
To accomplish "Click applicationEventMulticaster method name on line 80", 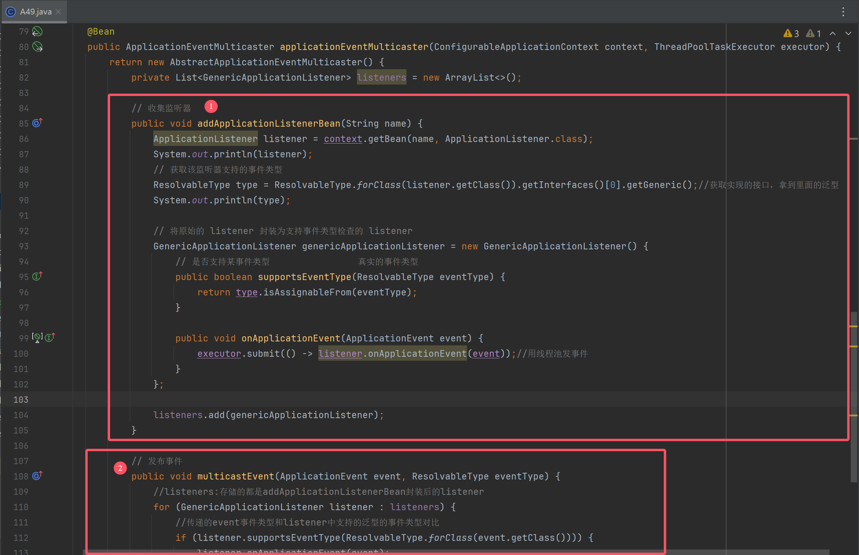I will [x=354, y=47].
